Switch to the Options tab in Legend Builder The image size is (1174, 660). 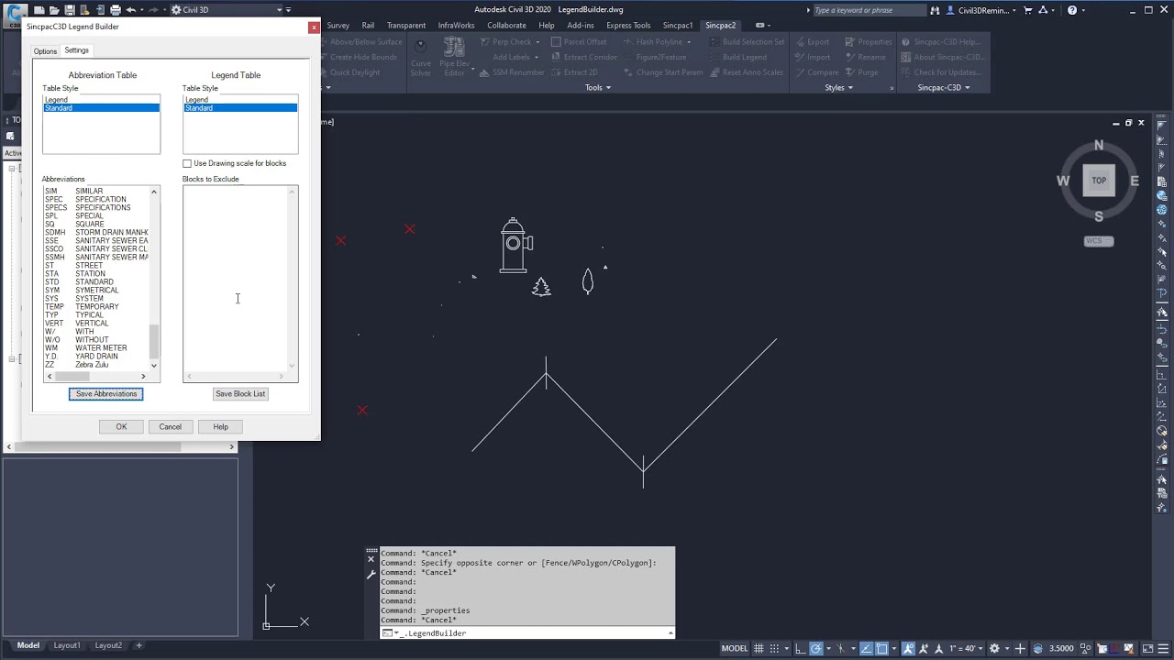coord(45,51)
